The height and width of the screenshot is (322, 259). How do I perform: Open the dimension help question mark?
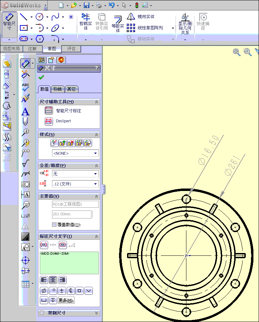pyautogui.click(x=96, y=68)
